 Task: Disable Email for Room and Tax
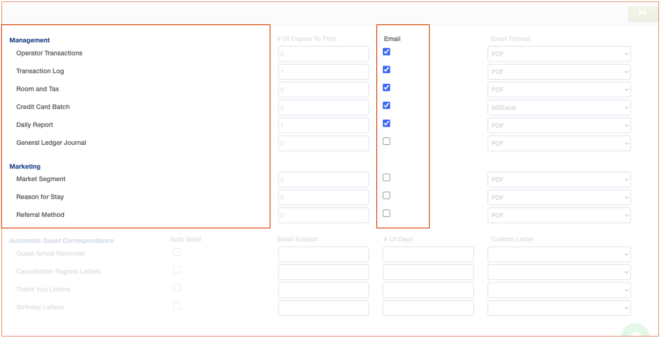coord(386,87)
